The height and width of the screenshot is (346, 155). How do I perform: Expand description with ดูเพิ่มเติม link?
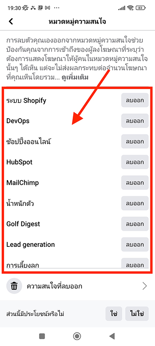75,78
